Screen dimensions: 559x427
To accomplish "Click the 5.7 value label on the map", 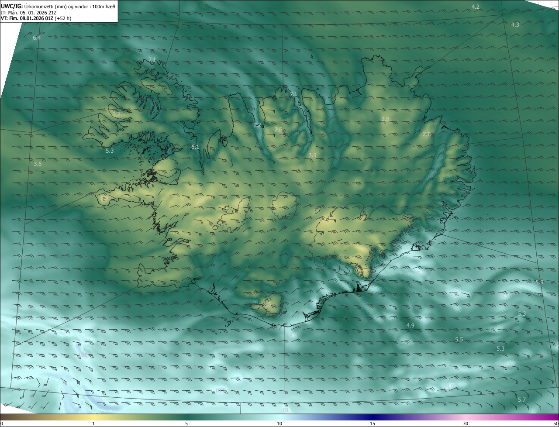I will 521,400.
